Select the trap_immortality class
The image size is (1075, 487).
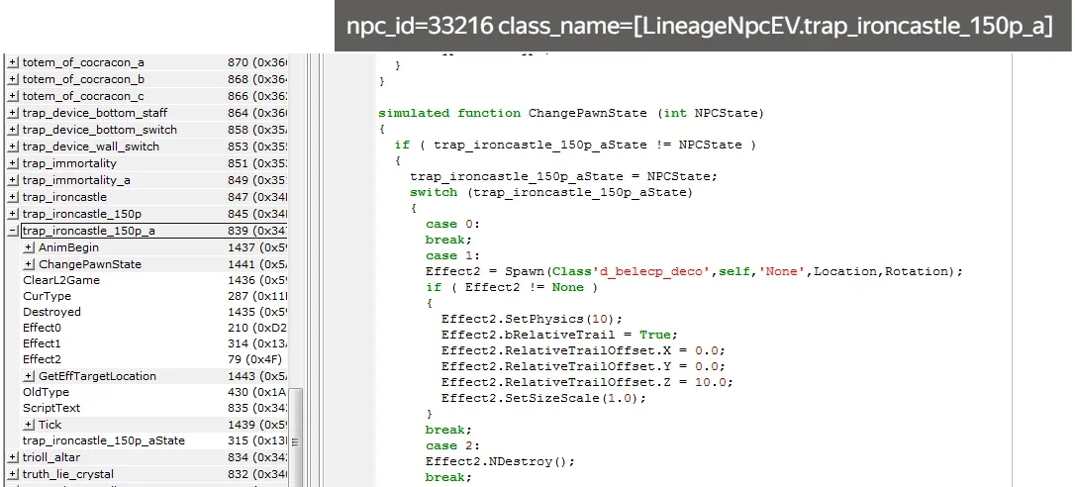point(70,163)
